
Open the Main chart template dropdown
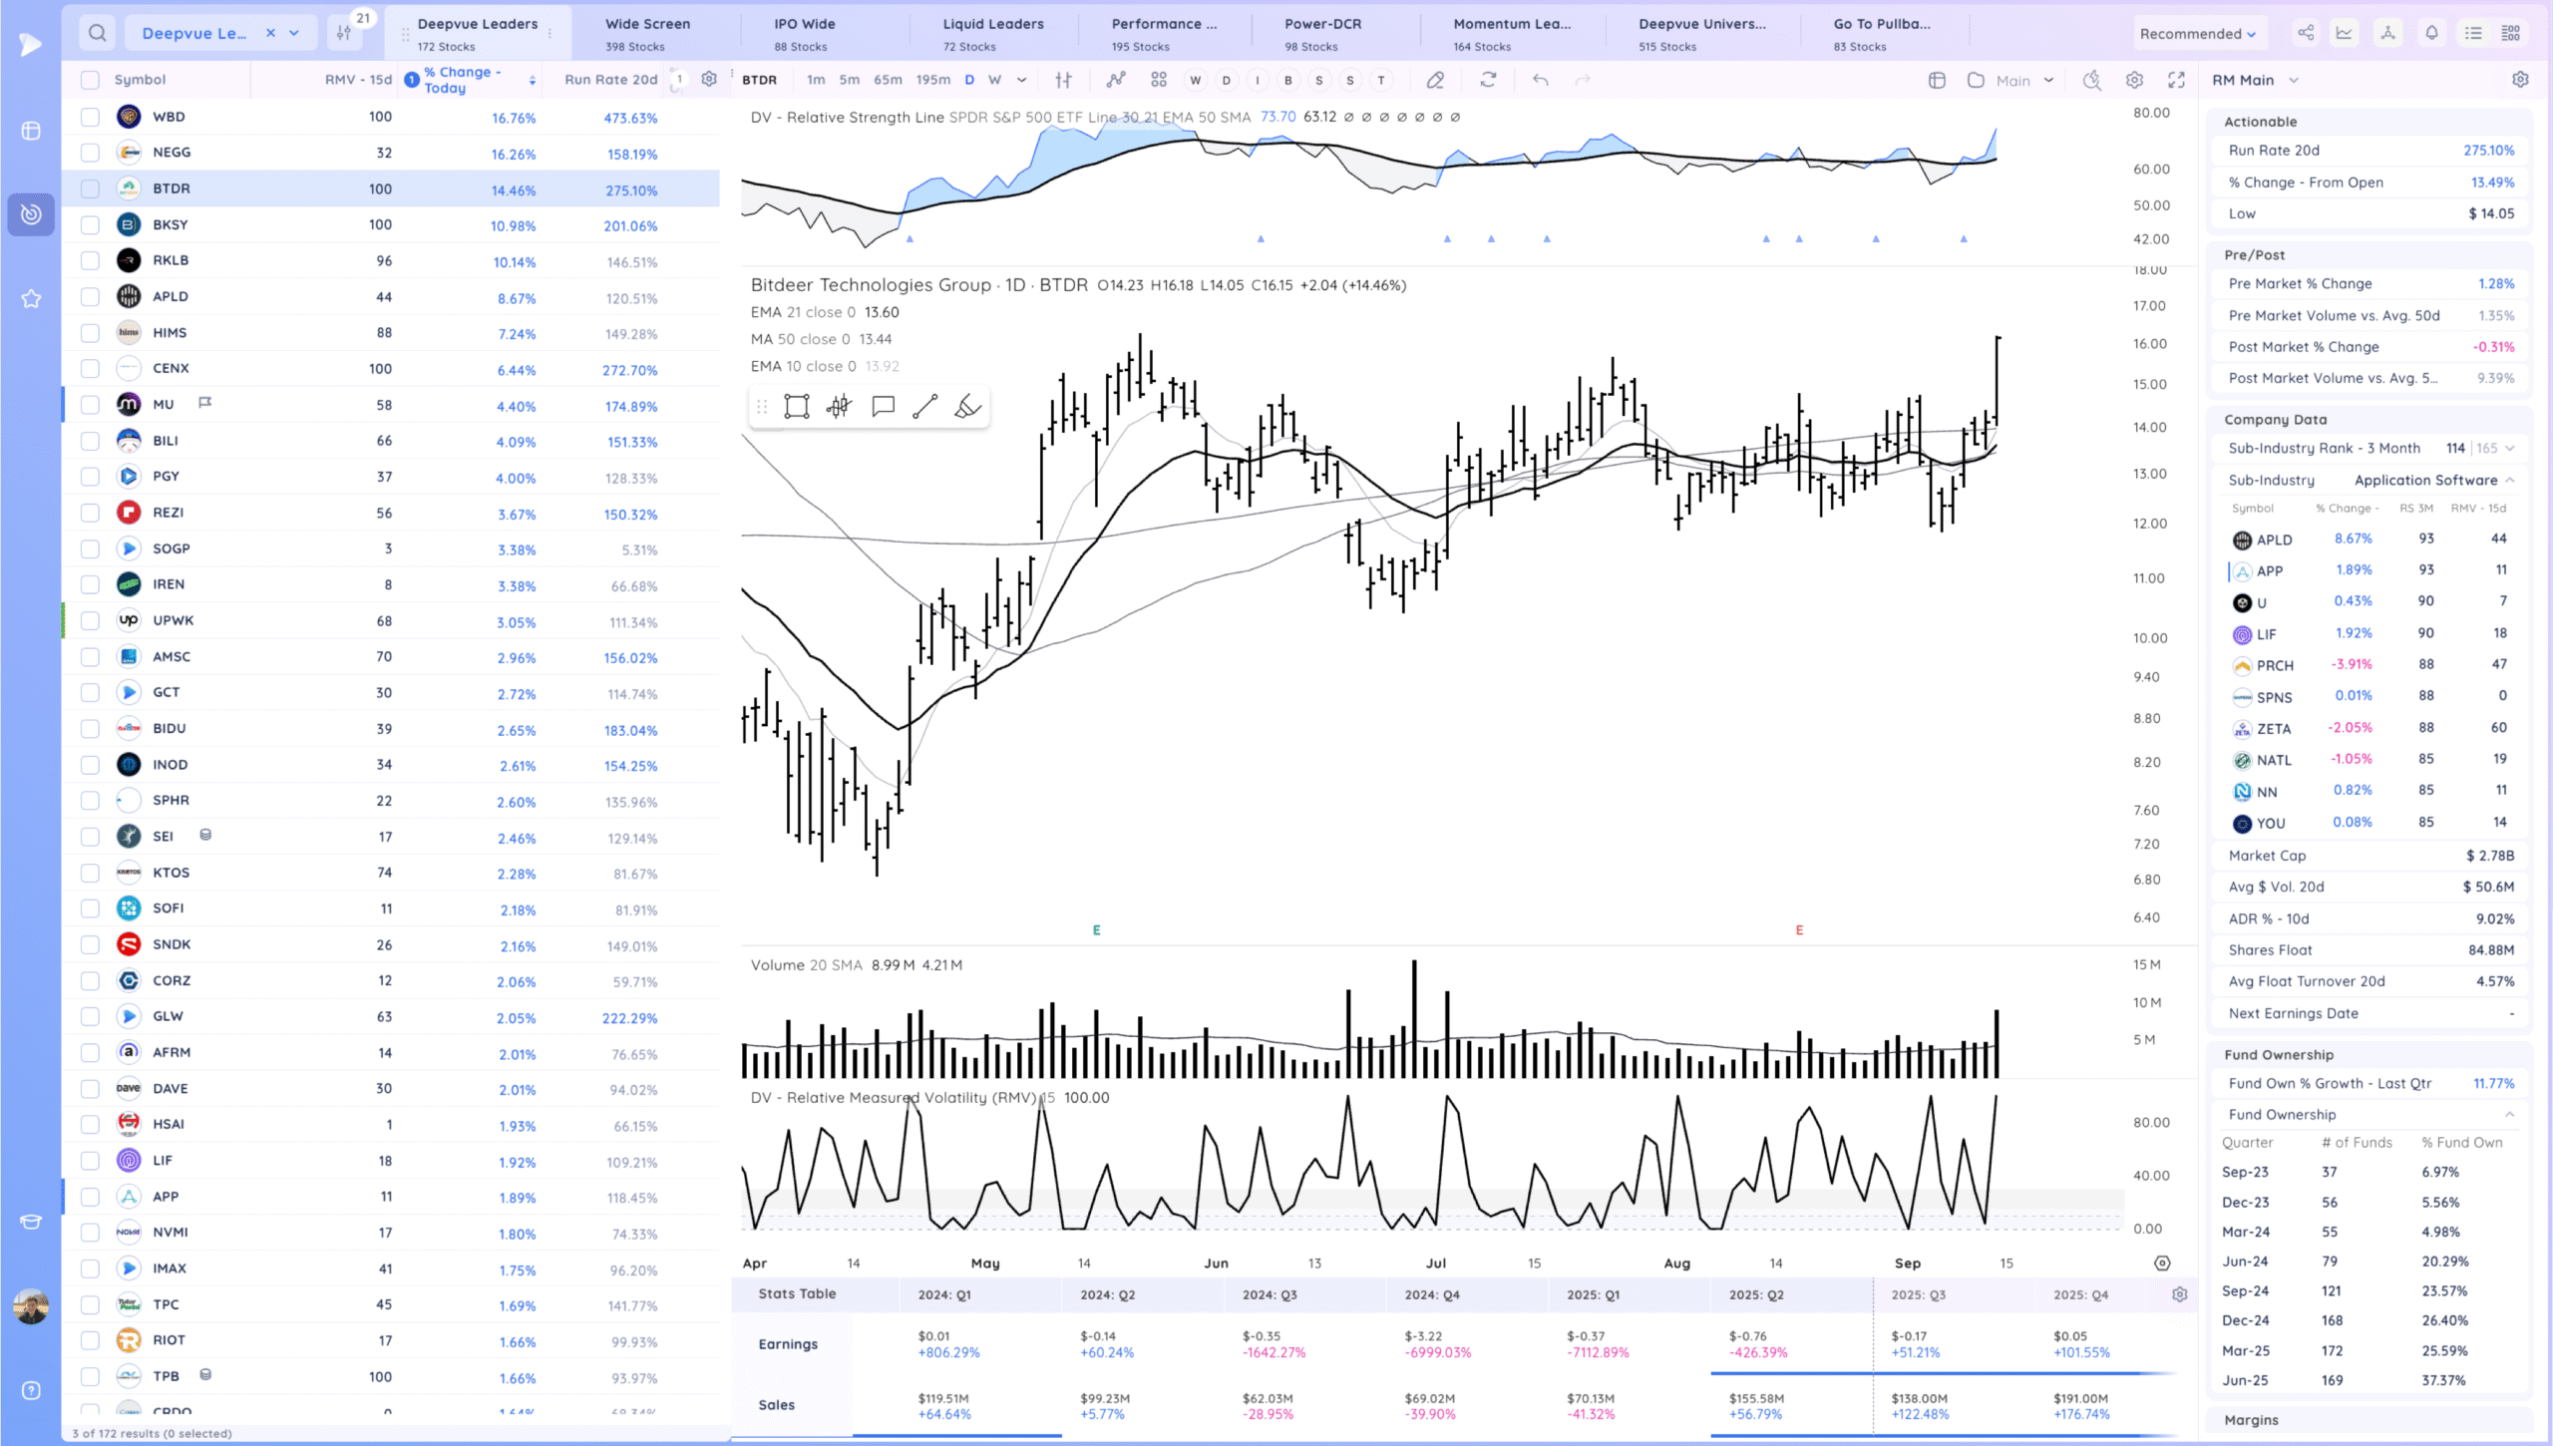[2048, 80]
